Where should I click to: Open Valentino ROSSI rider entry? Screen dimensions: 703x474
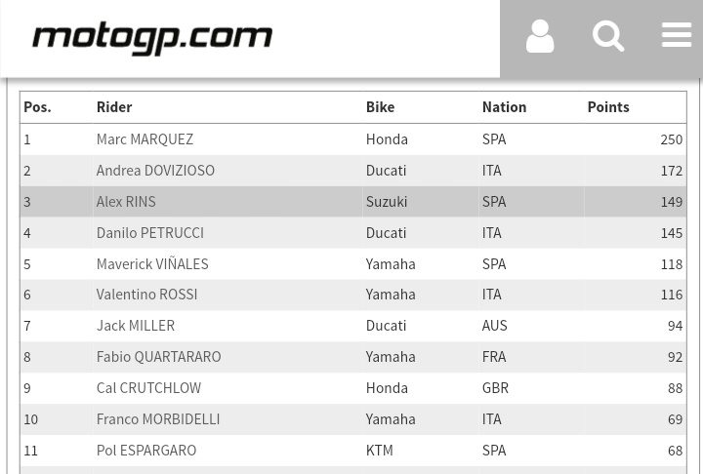pyautogui.click(x=146, y=295)
